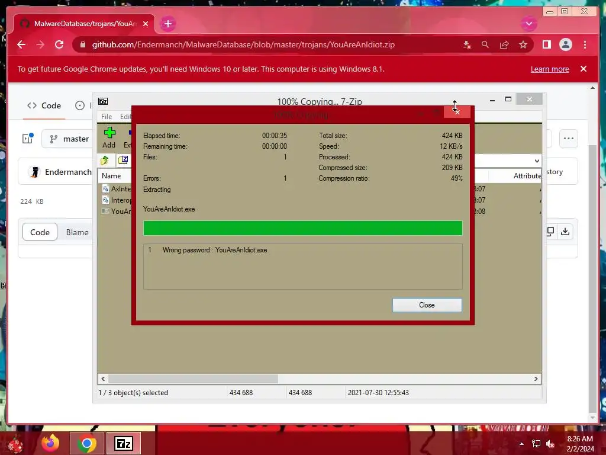606x455 pixels.
Task: Click the 7-Zip window icon in title bar
Action: (x=103, y=101)
